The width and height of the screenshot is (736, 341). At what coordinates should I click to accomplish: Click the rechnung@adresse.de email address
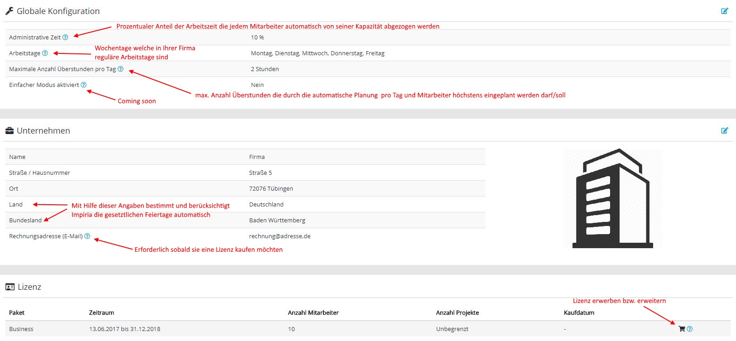(x=279, y=236)
